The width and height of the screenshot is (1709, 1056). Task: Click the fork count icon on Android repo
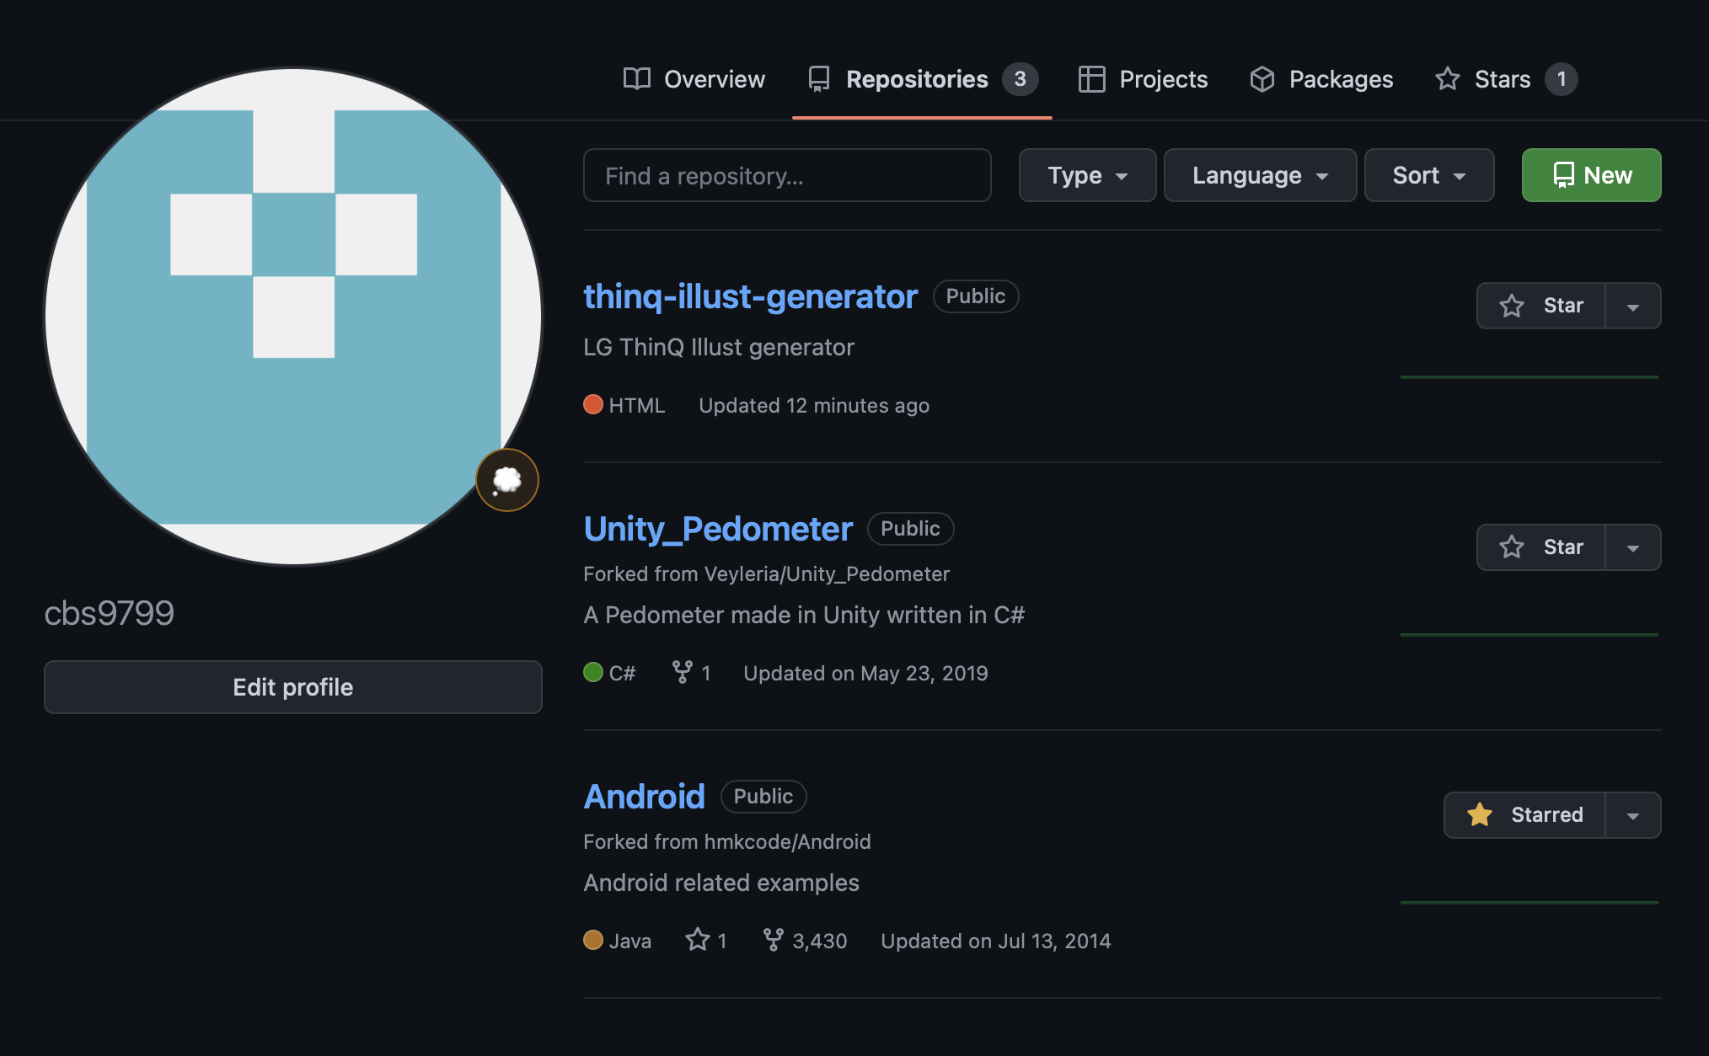pos(773,940)
